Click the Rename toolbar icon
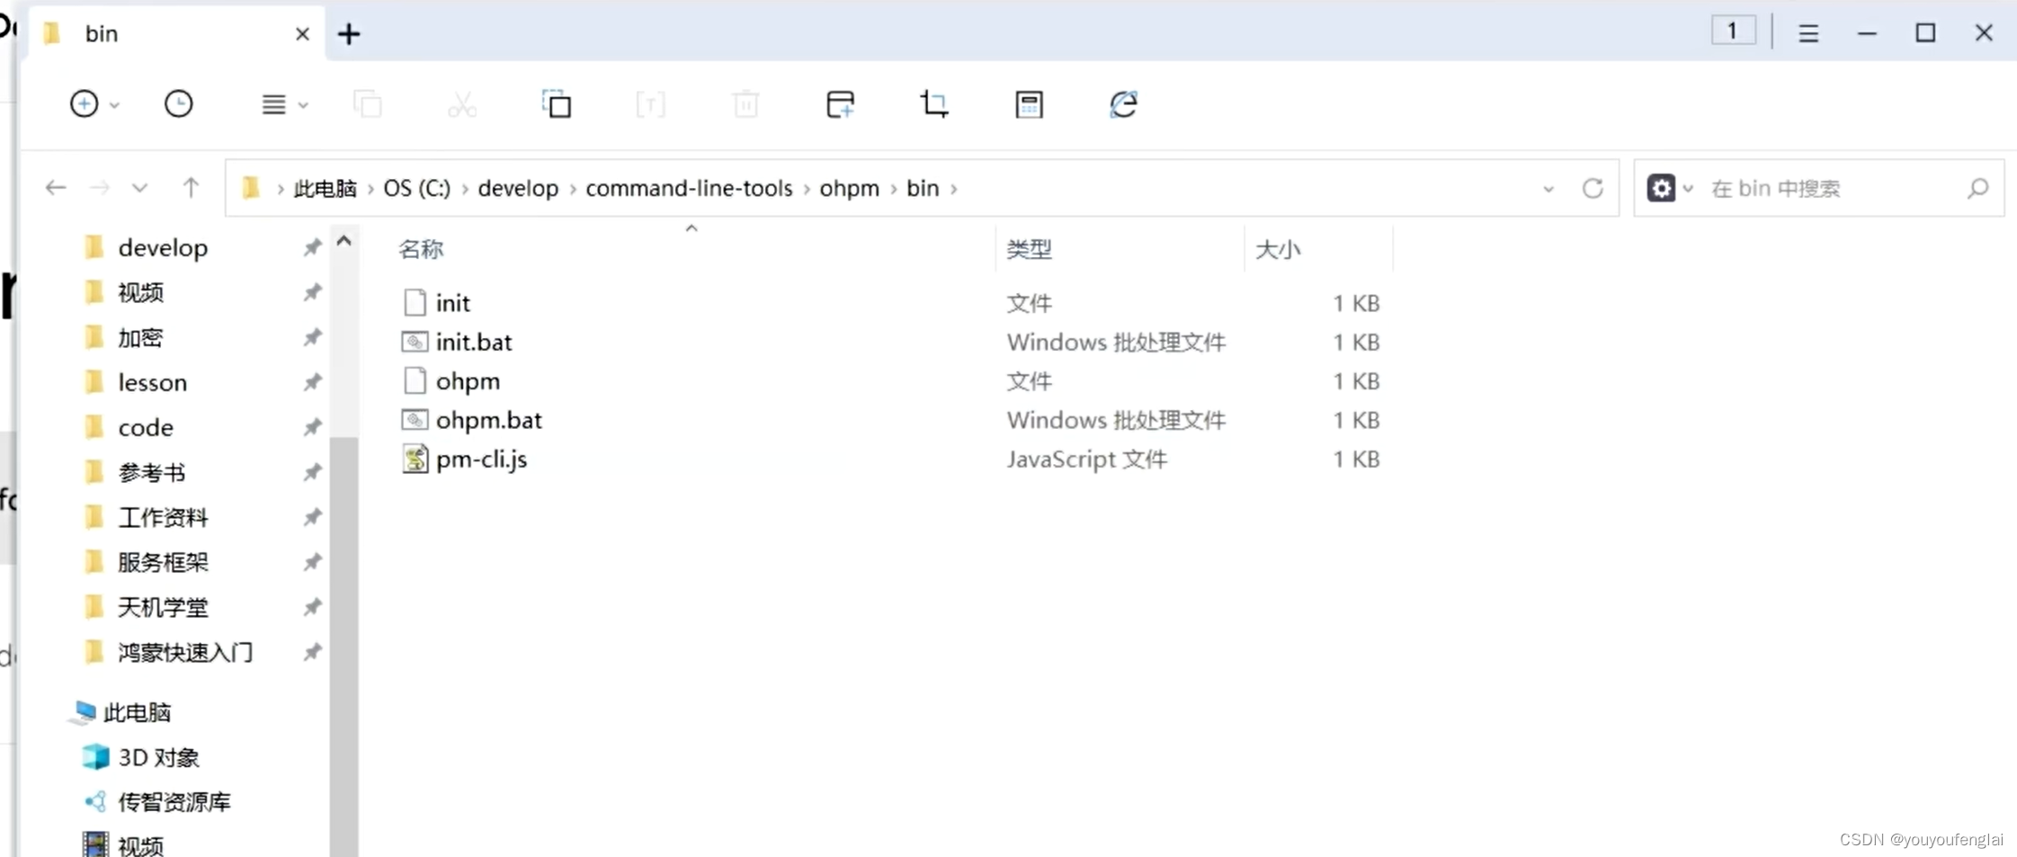The image size is (2017, 857). 651,104
